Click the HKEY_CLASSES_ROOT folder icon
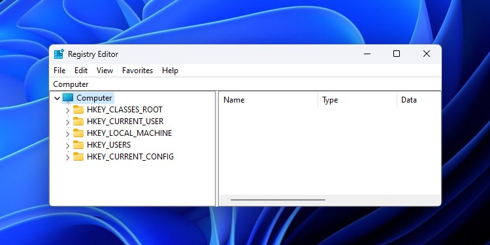 [x=78, y=110]
